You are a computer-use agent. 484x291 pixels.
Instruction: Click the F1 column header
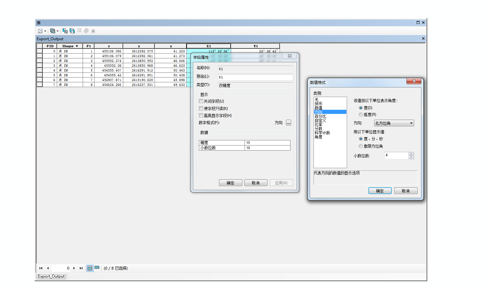pos(88,46)
